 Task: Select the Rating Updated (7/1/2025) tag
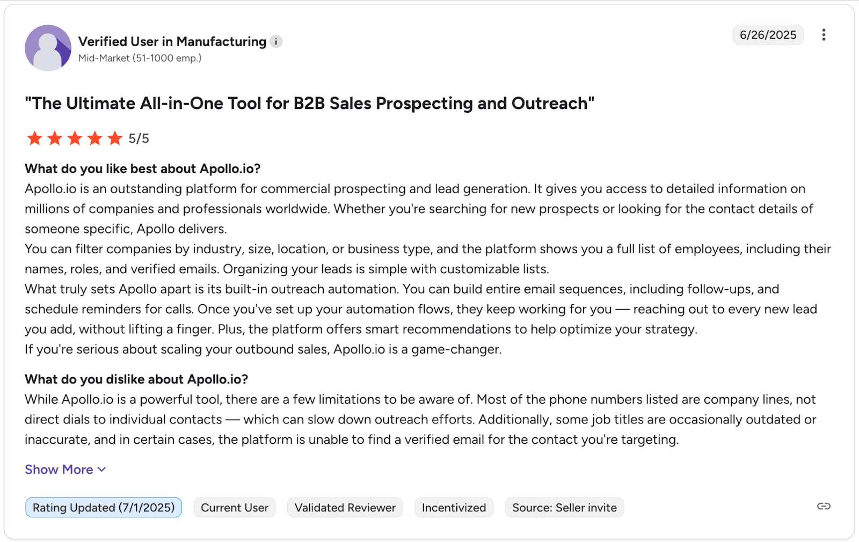[x=104, y=508]
